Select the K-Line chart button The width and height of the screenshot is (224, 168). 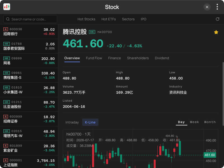pyautogui.click(x=90, y=122)
